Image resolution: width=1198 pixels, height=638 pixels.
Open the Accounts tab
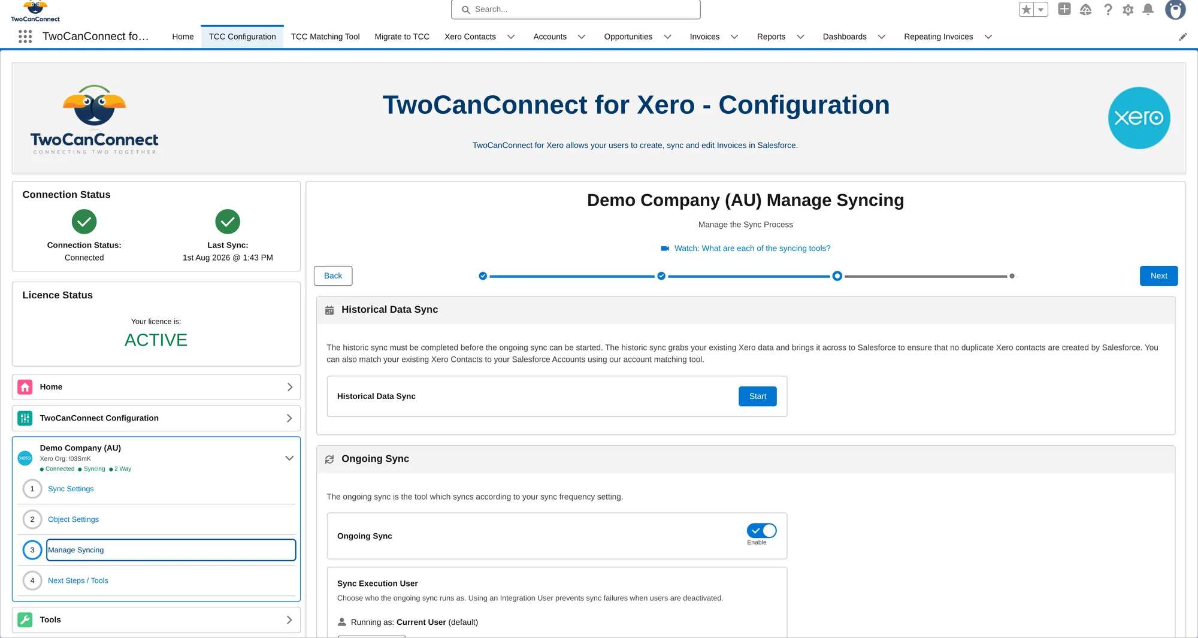tap(550, 37)
